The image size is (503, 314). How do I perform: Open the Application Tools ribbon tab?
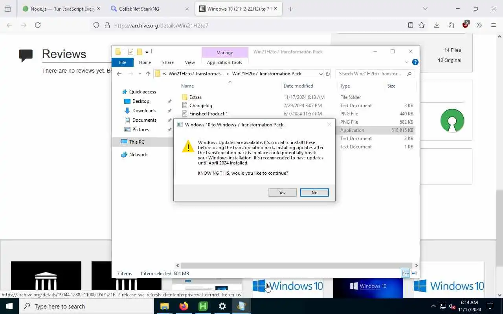point(224,62)
